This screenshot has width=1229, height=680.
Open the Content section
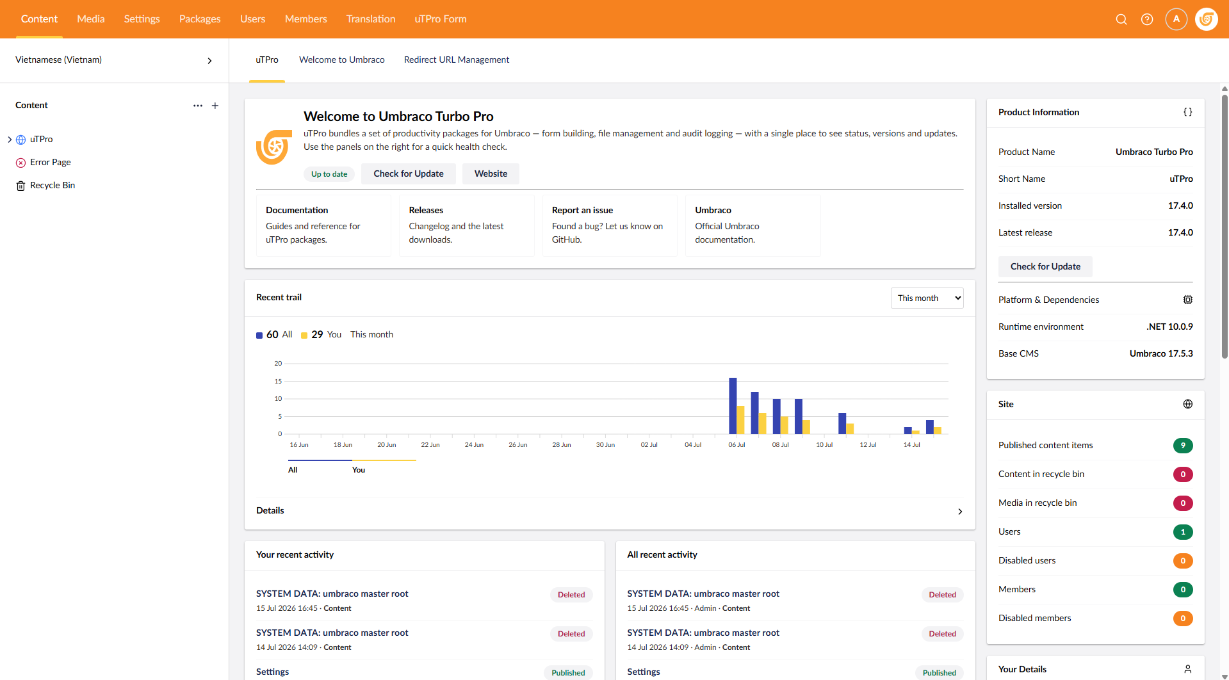(x=39, y=19)
